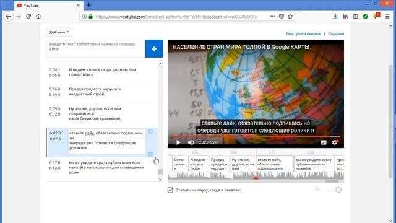Add subtitle with the blue plus button

(x=154, y=48)
